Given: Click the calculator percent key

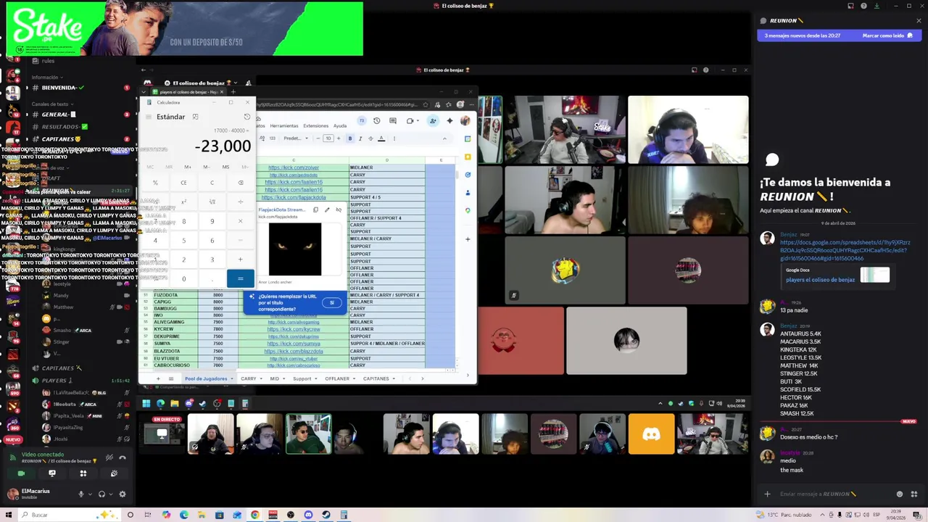Looking at the screenshot, I should [155, 183].
